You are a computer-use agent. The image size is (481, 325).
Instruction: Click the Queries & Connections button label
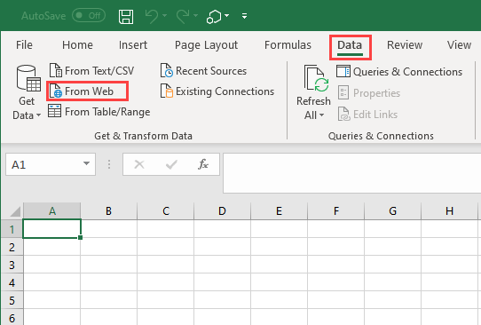pyautogui.click(x=407, y=72)
